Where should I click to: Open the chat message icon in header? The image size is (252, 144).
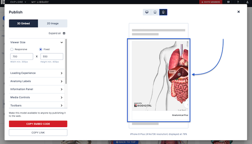point(228,2)
